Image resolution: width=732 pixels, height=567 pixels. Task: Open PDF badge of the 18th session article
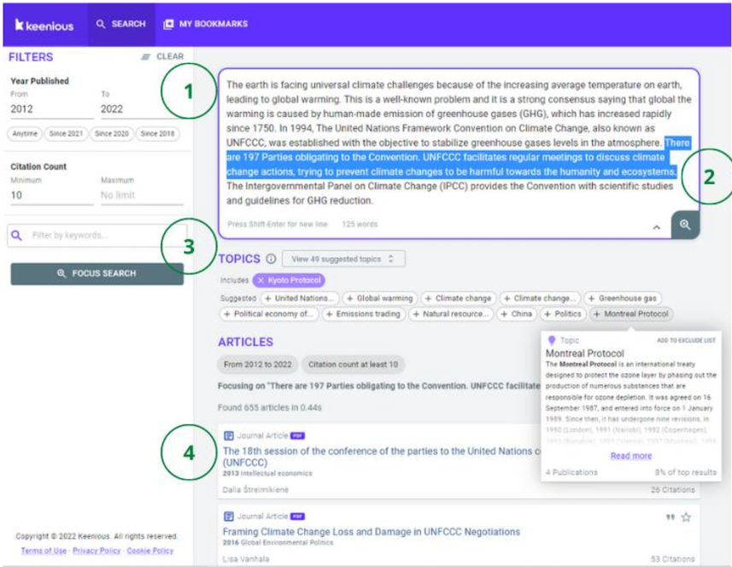(297, 435)
